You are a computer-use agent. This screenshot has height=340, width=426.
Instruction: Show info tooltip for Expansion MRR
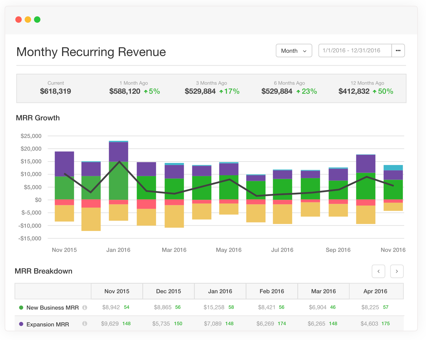pyautogui.click(x=85, y=324)
